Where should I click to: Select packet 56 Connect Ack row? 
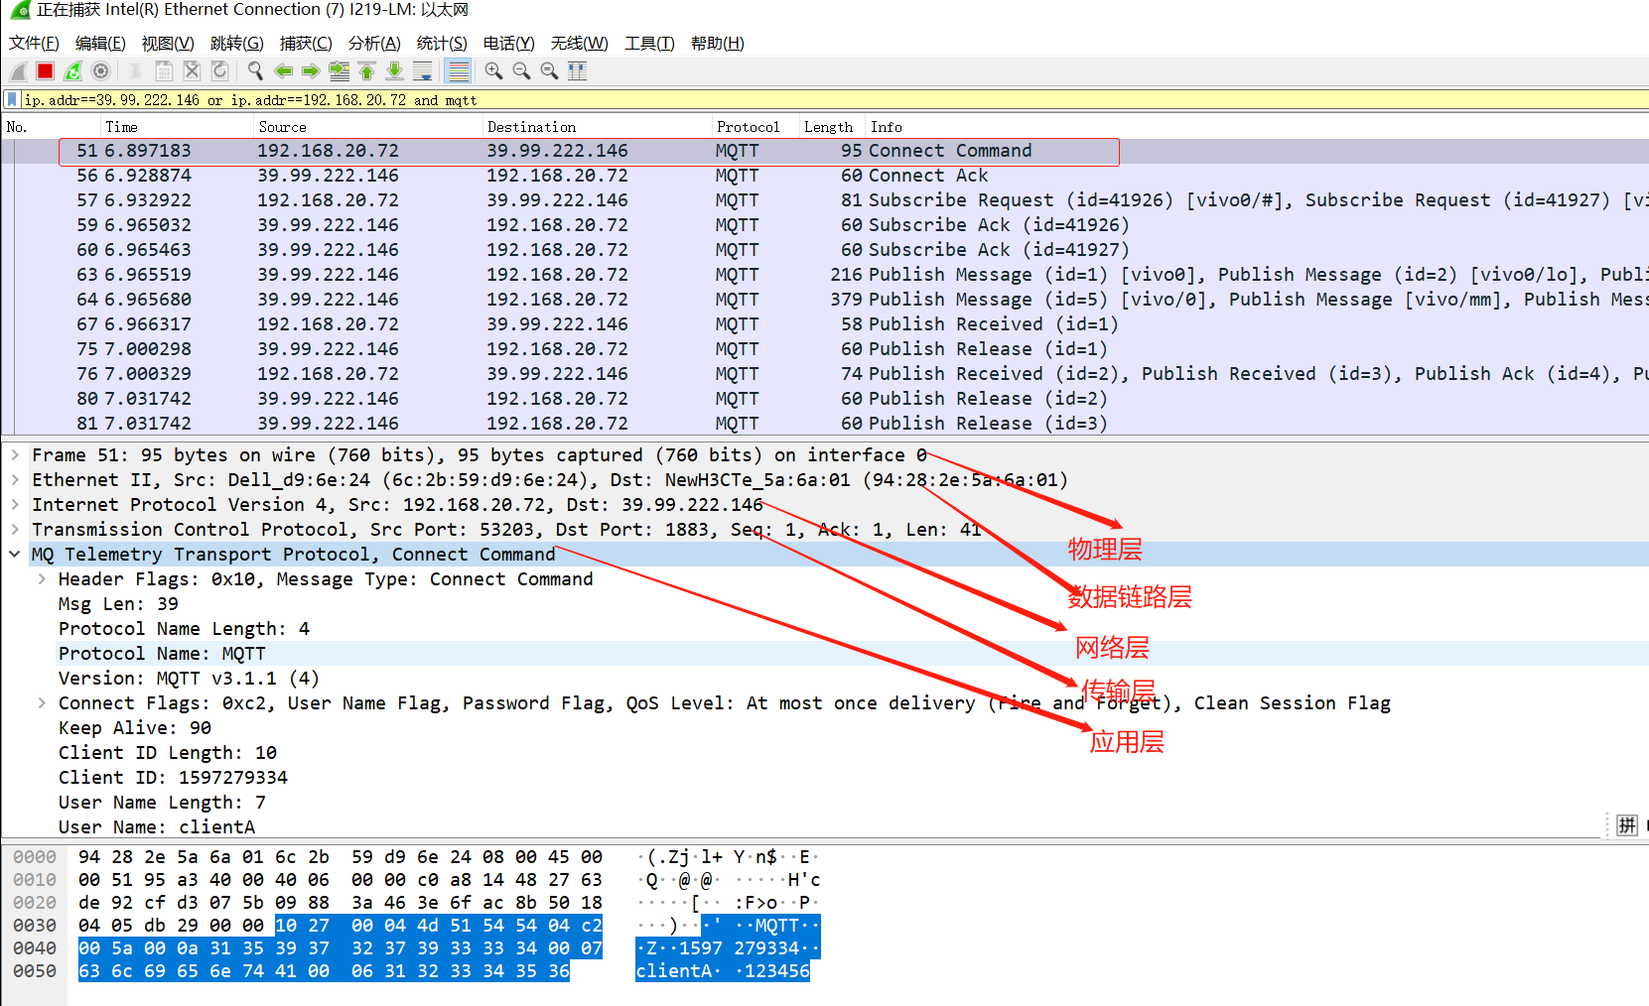tap(824, 176)
